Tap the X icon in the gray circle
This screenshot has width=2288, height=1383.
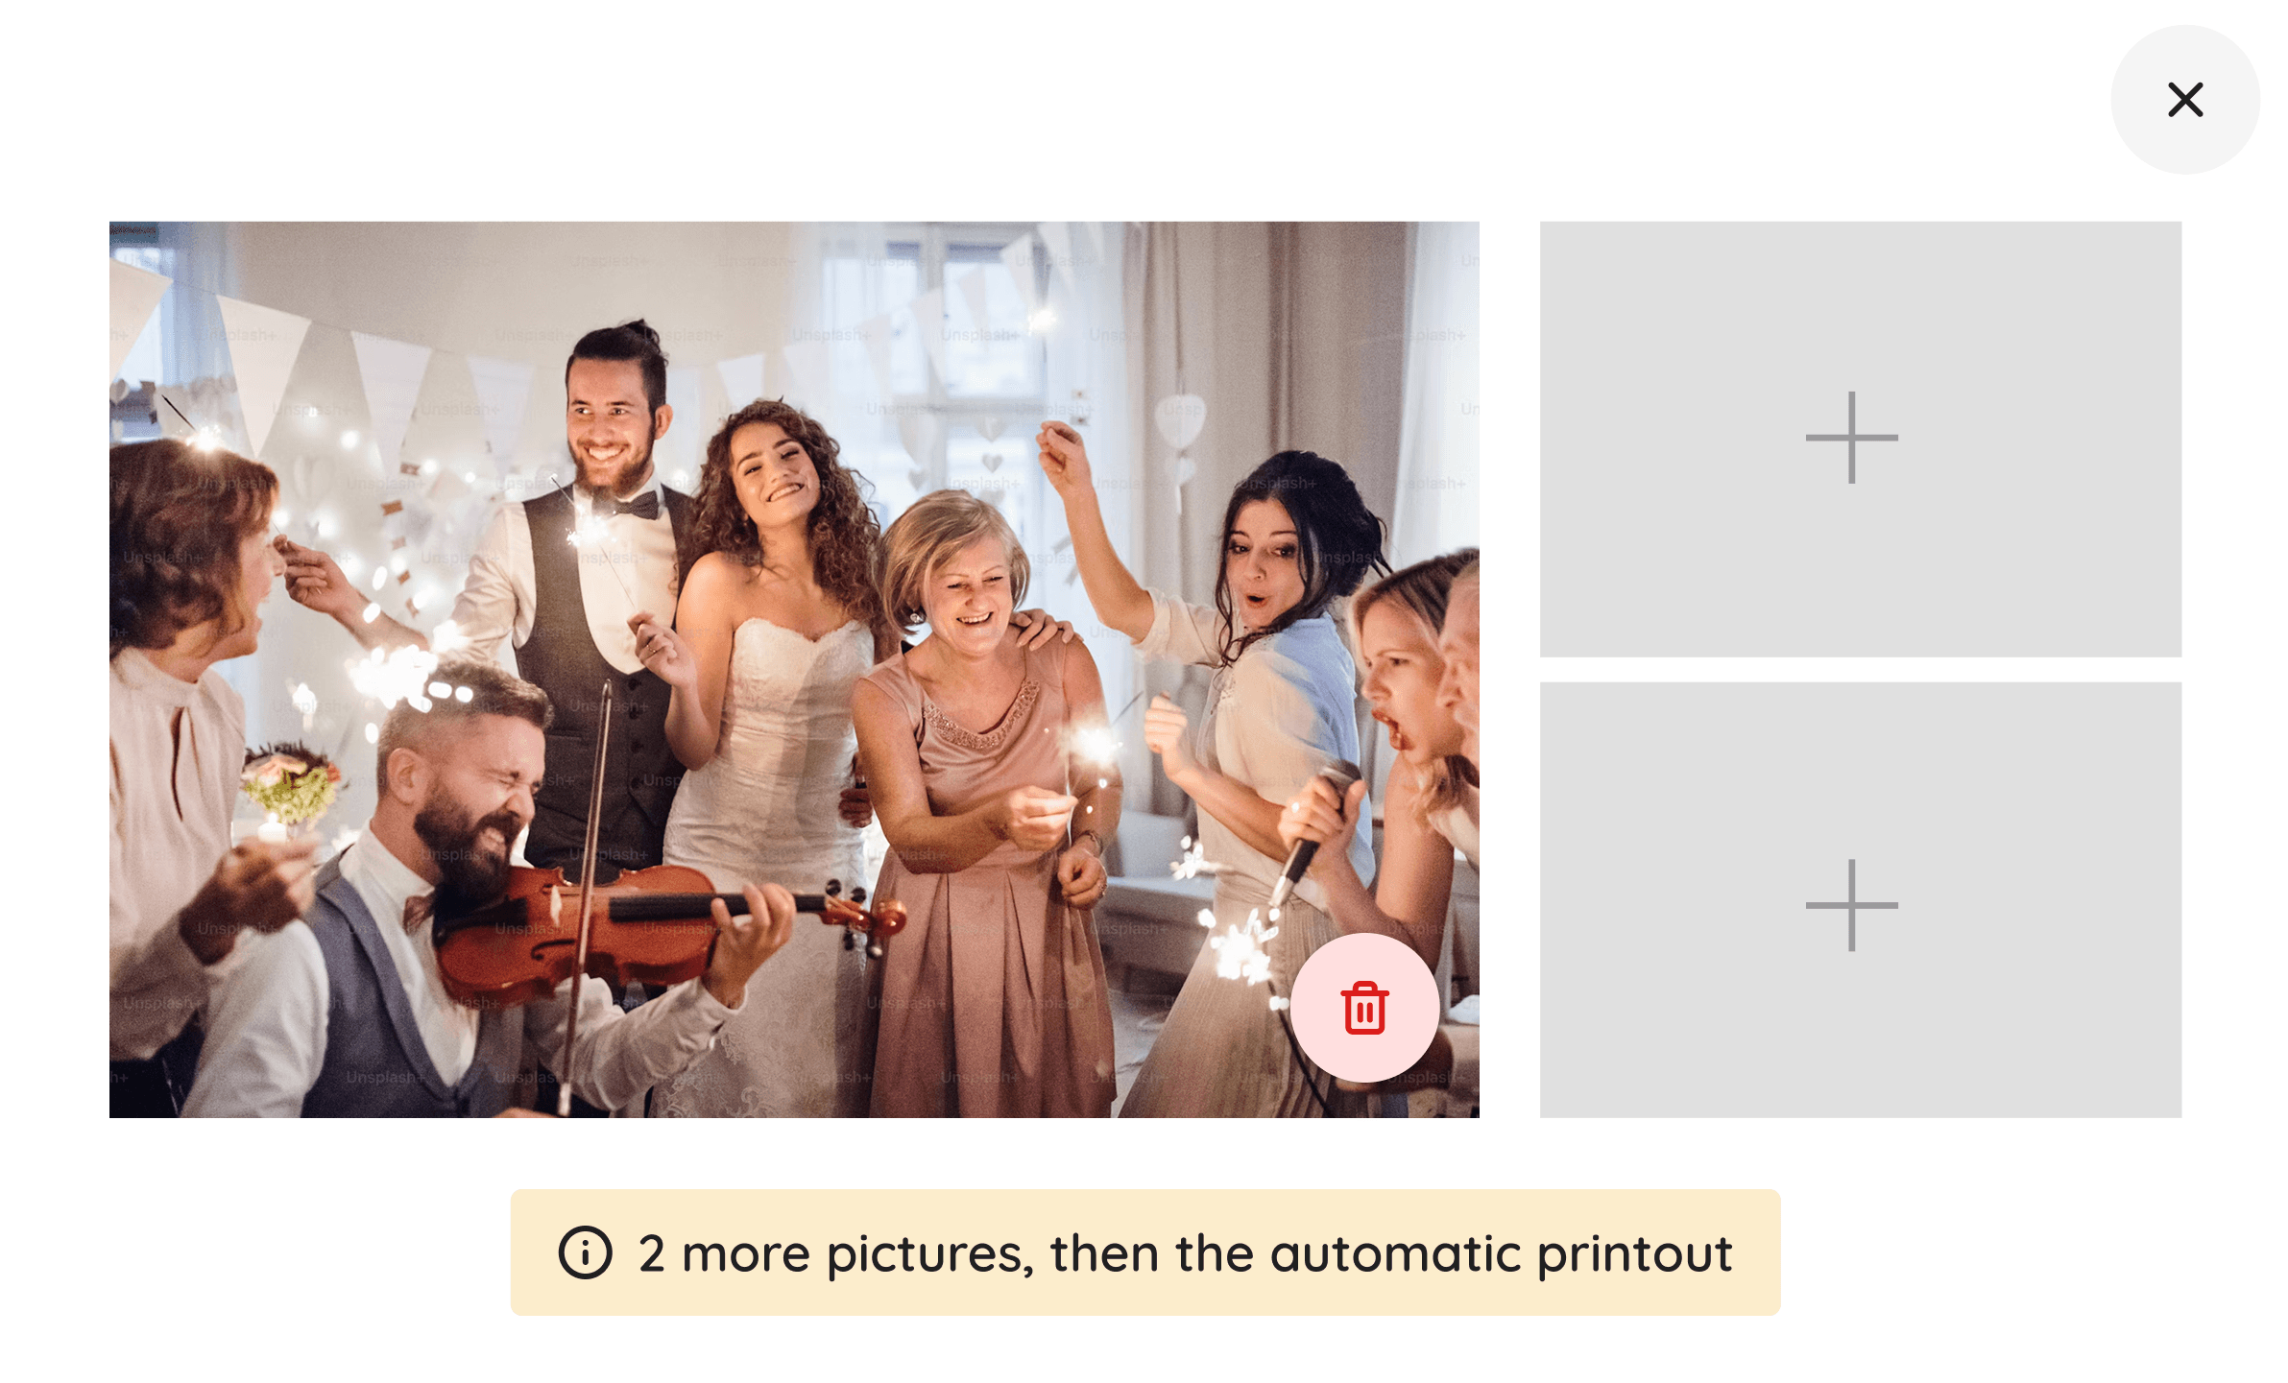2184,100
